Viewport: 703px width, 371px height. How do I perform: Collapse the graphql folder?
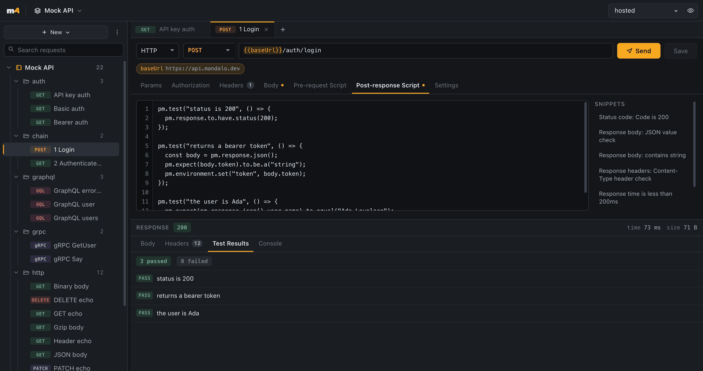click(x=16, y=177)
